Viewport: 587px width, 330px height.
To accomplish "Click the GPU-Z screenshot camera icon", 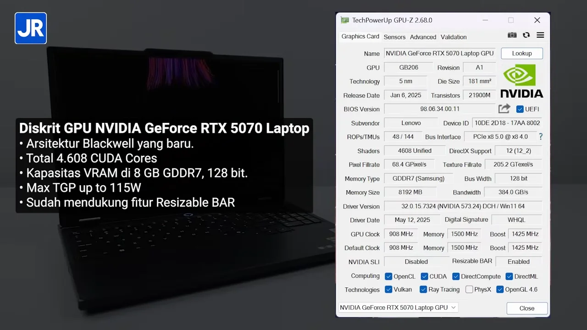I will [512, 35].
